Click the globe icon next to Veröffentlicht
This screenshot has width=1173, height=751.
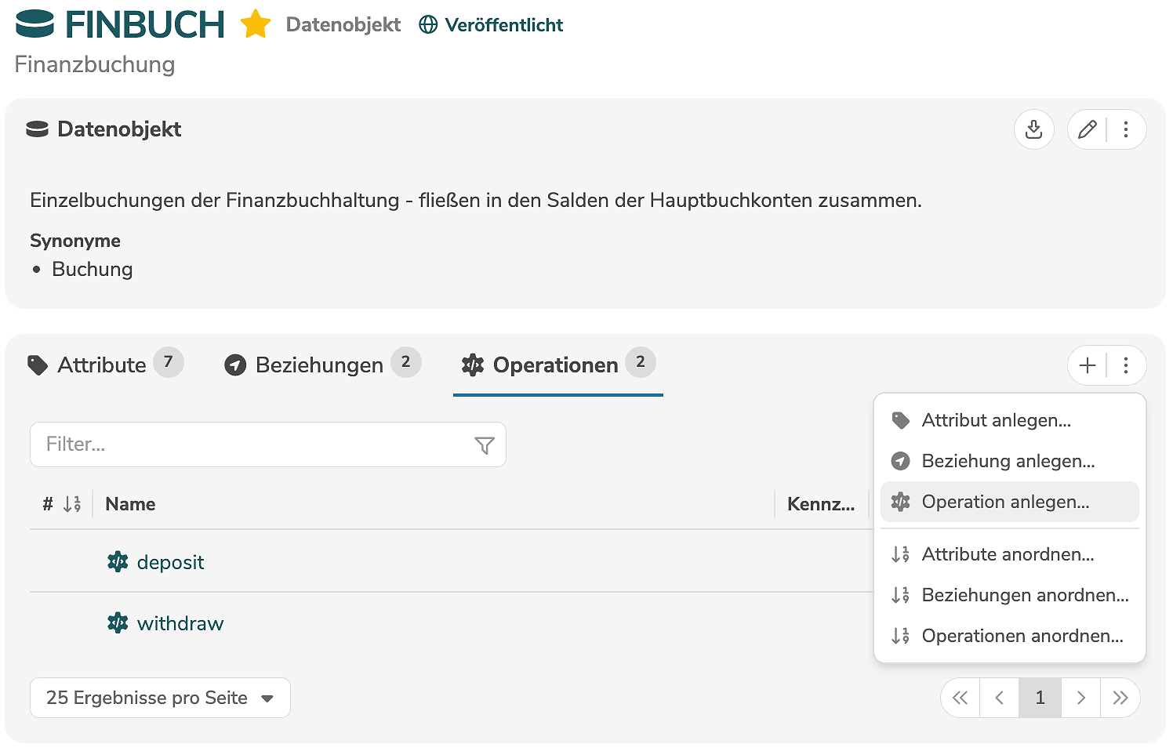(x=428, y=24)
